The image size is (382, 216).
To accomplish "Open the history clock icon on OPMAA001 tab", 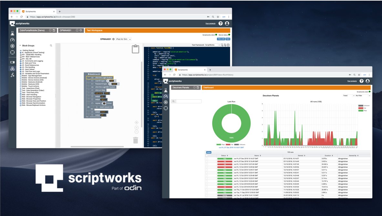I will point(81,30).
